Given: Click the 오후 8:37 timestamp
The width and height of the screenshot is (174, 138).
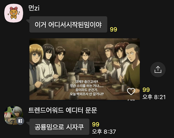Looking at the screenshot, I should point(104,132).
